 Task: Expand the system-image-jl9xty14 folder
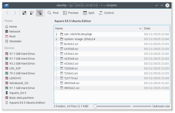[x=57, y=39]
